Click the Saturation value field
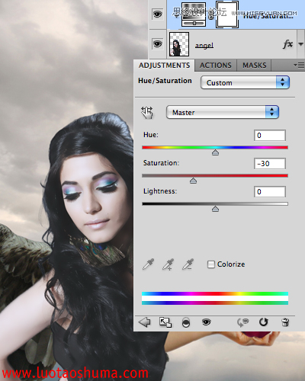 (270, 163)
